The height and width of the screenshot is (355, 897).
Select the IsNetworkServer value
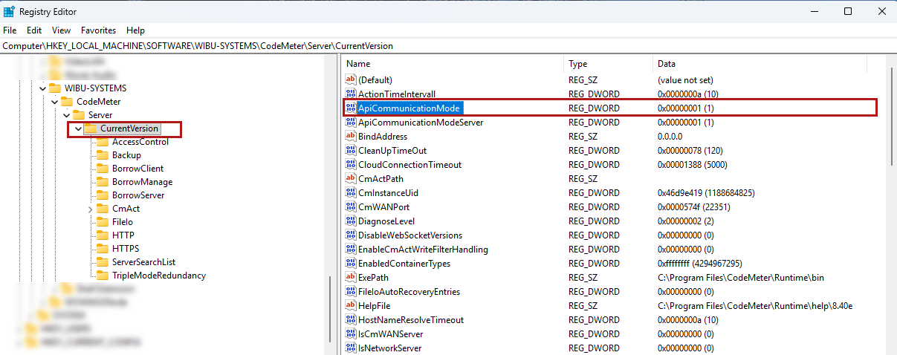pos(390,348)
